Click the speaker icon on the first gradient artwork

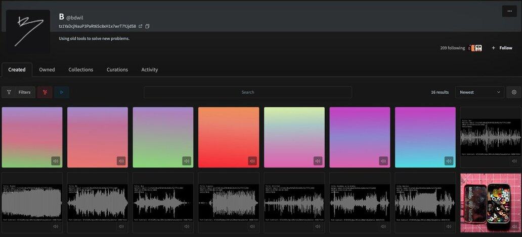click(56, 161)
